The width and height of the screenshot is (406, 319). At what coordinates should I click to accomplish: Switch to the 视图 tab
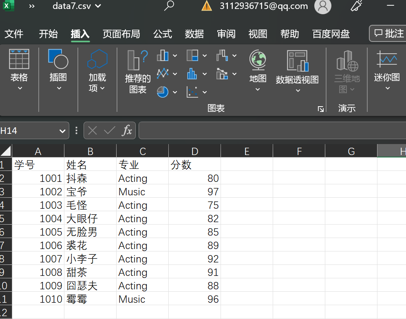click(258, 34)
